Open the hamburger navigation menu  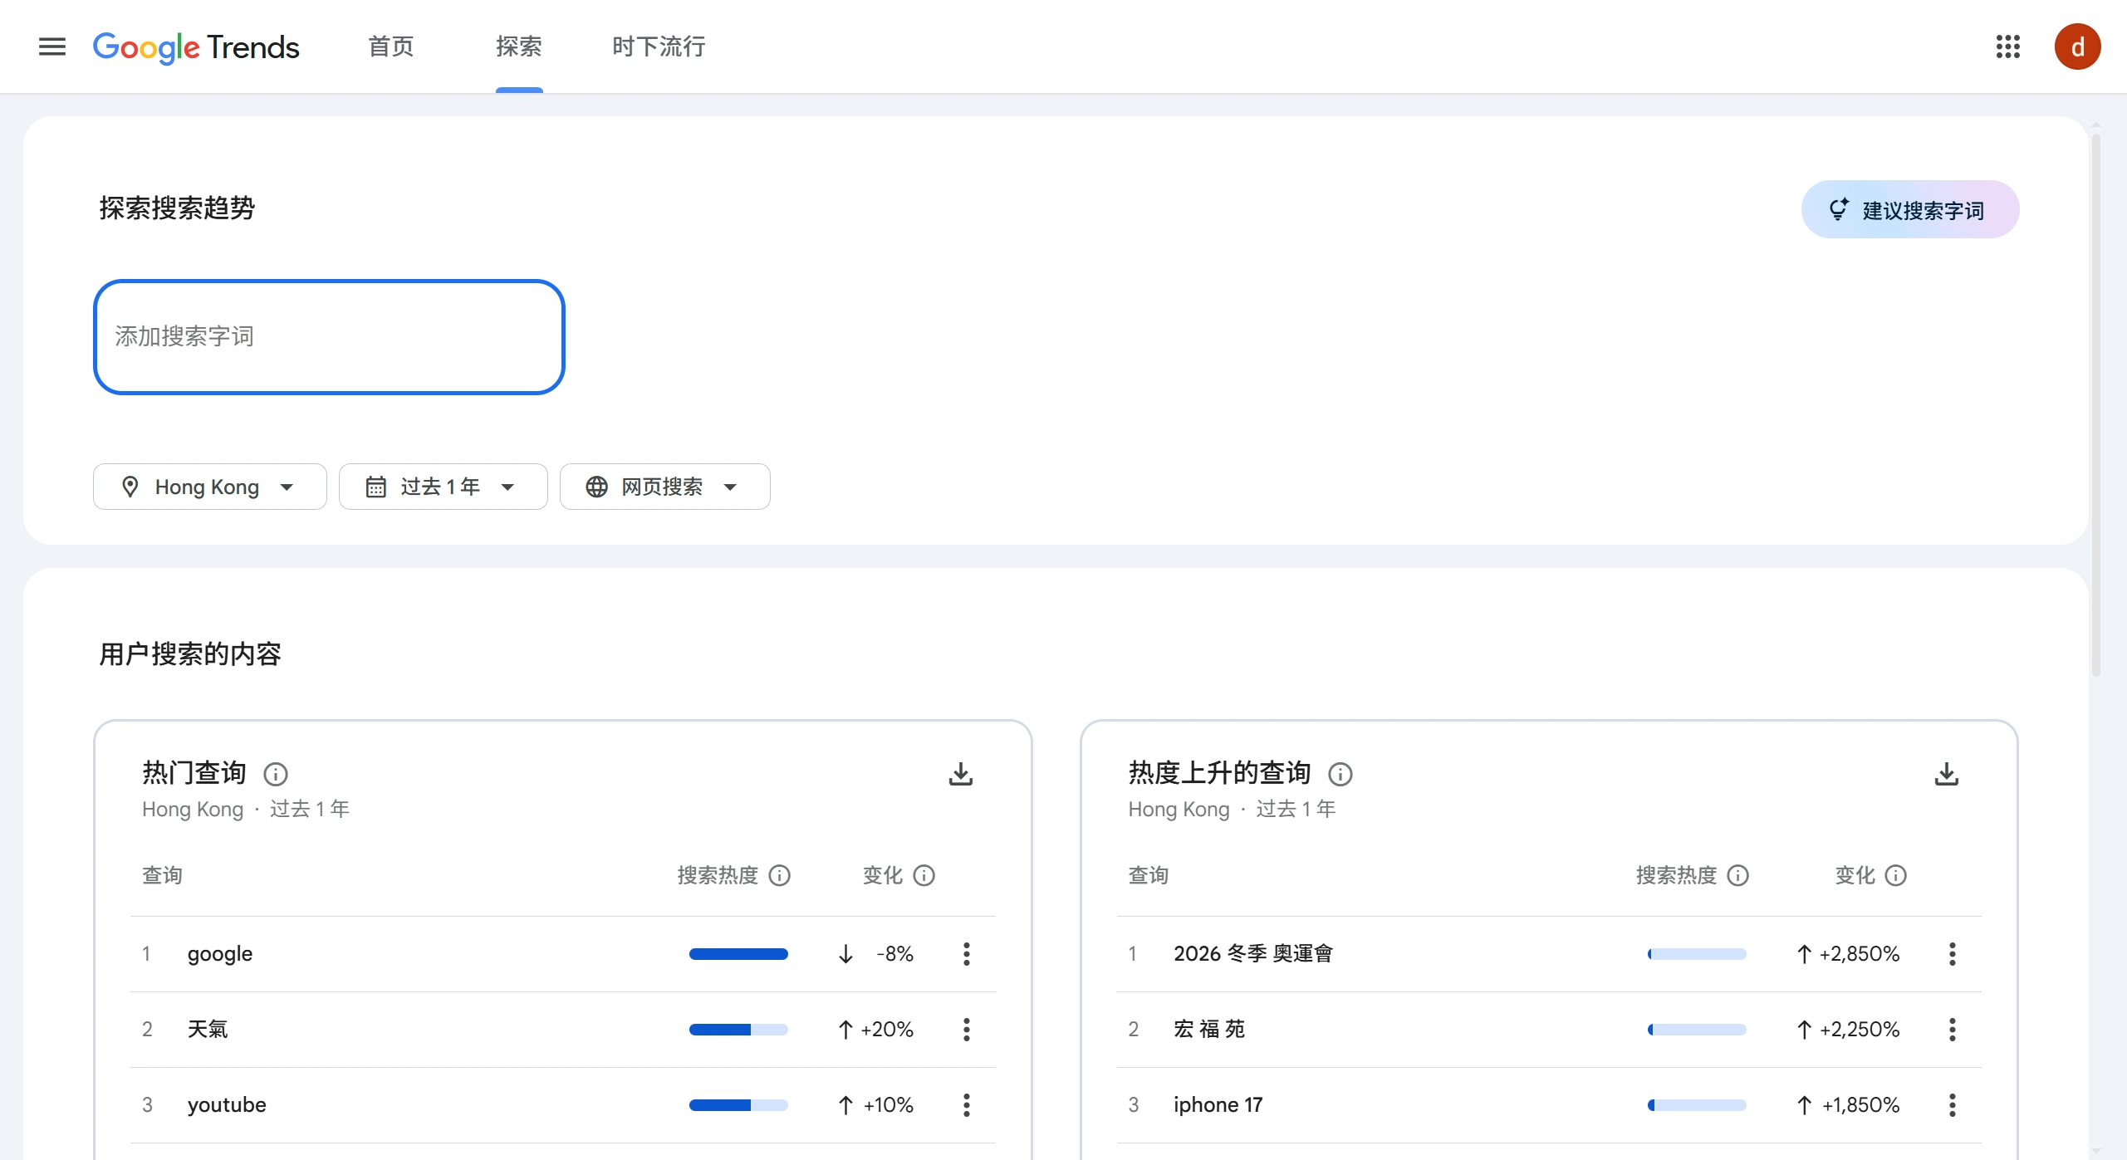coord(51,46)
